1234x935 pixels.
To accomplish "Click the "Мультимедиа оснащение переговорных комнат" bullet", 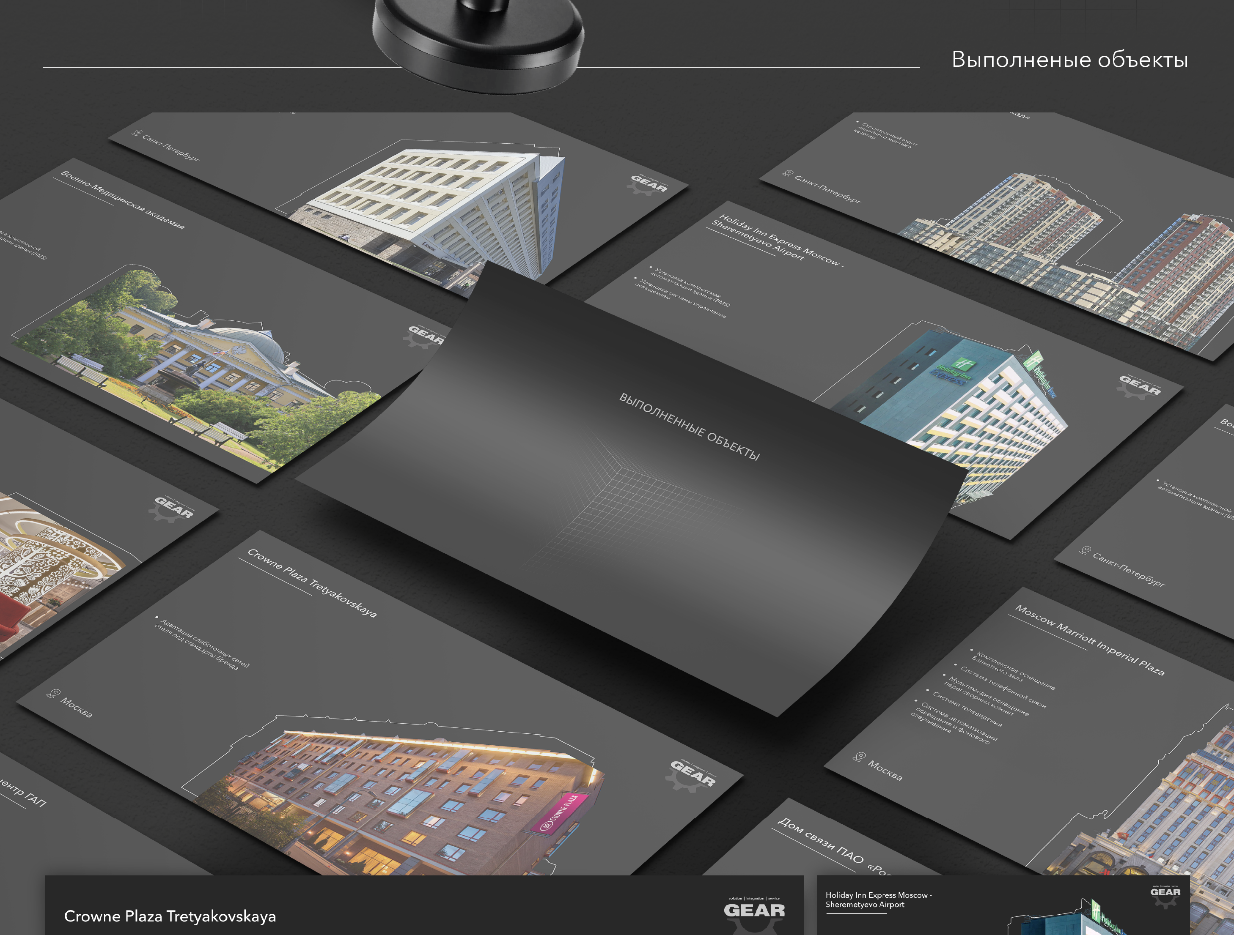I will 986,696.
